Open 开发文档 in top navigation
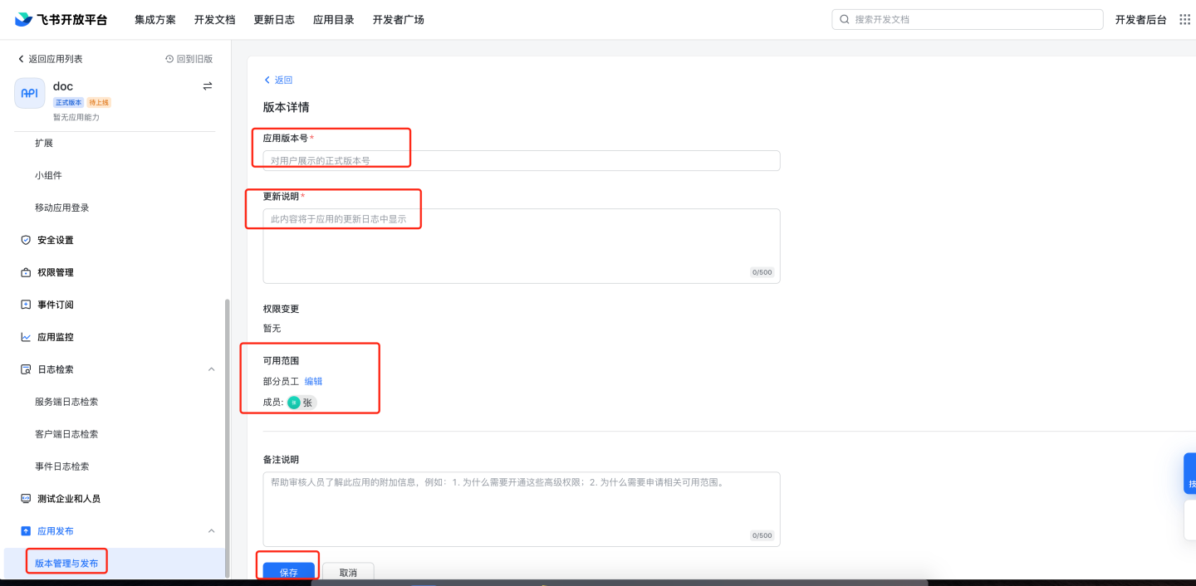The width and height of the screenshot is (1196, 586). (x=214, y=19)
